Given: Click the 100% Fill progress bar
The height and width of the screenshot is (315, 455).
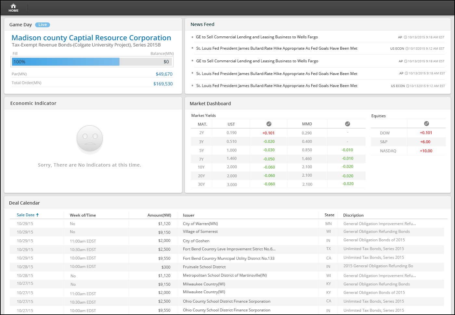Looking at the screenshot, I should [x=66, y=62].
